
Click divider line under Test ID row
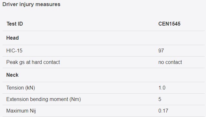click(103, 31)
